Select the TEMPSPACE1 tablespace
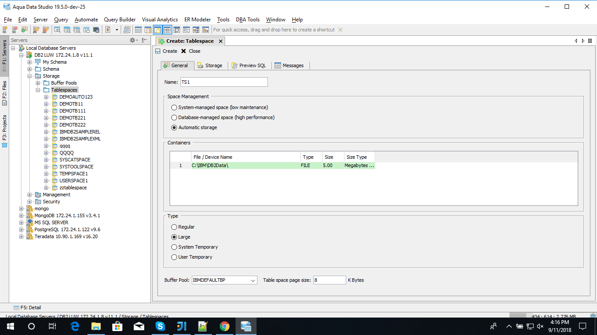The height and width of the screenshot is (335, 597). (73, 174)
